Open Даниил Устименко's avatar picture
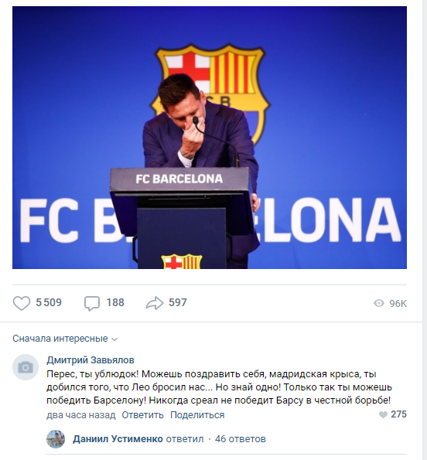 tap(56, 439)
